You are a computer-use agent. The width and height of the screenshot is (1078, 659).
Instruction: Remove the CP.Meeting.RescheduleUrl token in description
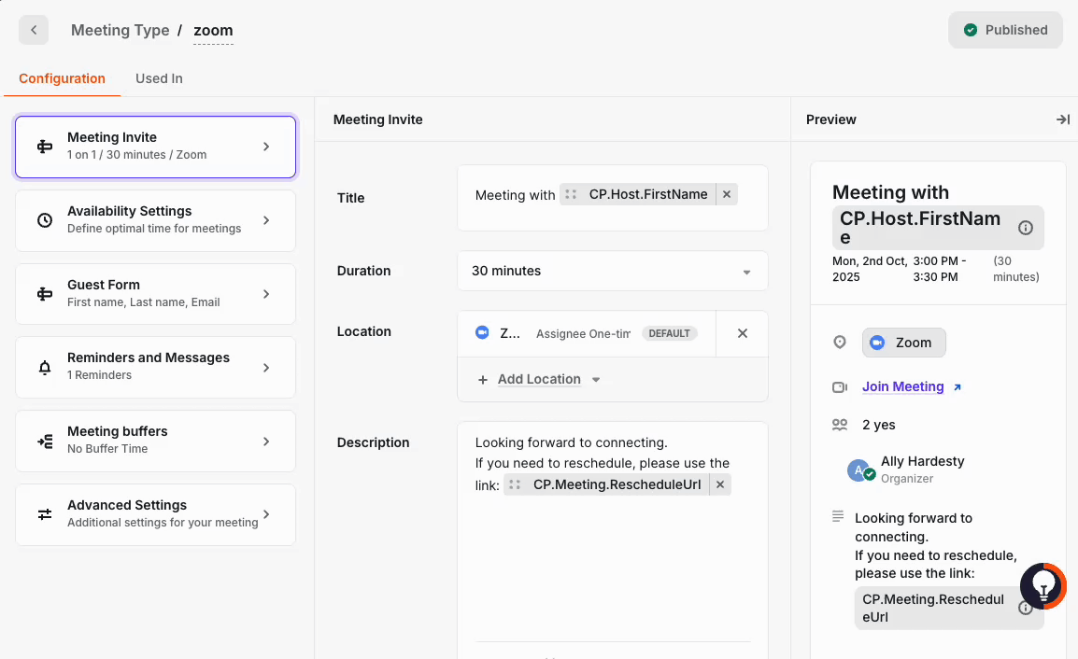click(x=720, y=484)
